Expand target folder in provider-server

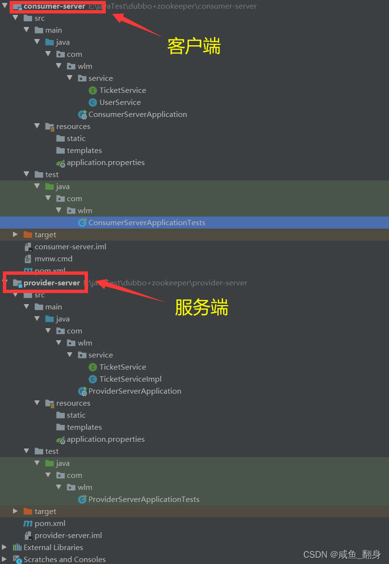pos(15,511)
